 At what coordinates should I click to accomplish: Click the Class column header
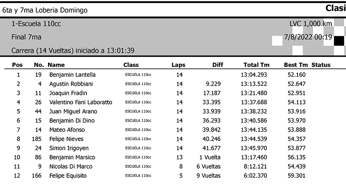coord(131,65)
